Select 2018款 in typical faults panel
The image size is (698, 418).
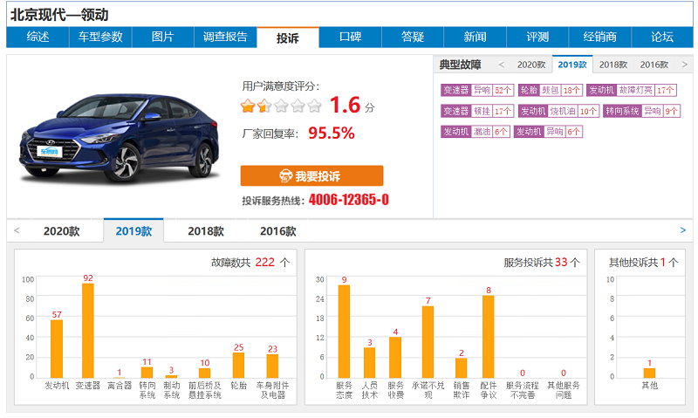tap(613, 65)
